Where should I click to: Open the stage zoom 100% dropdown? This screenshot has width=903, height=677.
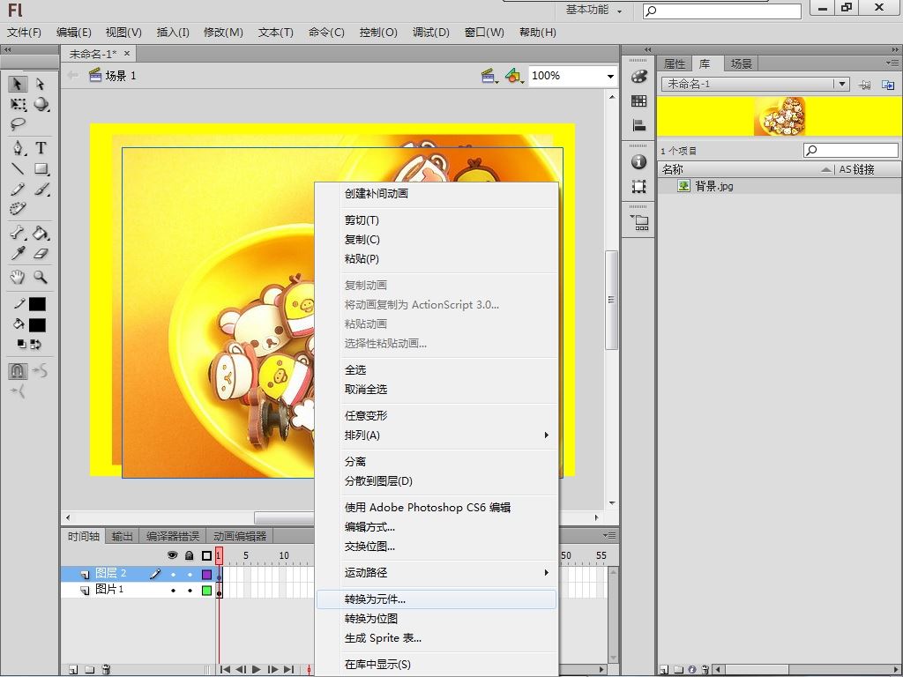[x=609, y=77]
